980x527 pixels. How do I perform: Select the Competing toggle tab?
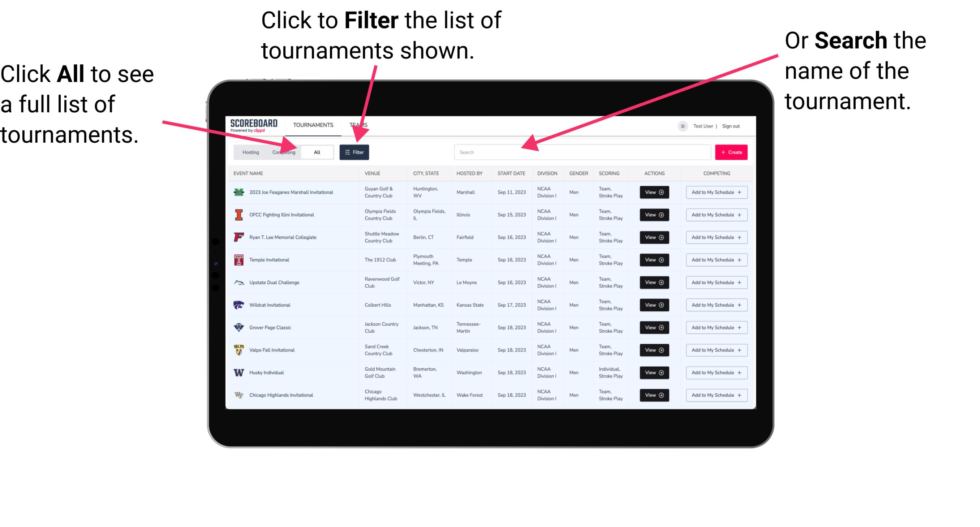[283, 152]
